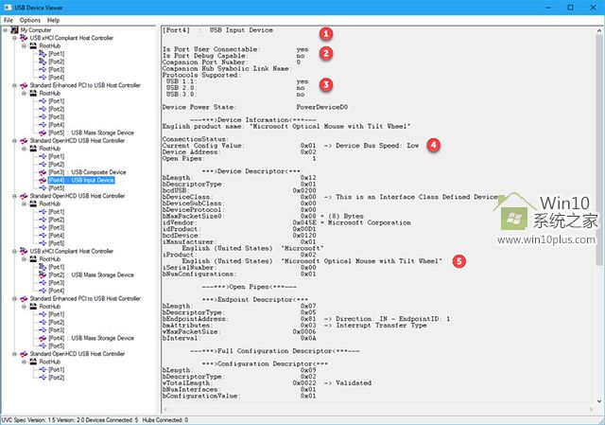Screen dimensions: 605x425
Task: Select RootHub icon under the bottom OpenHCD controller
Action: 33,362
